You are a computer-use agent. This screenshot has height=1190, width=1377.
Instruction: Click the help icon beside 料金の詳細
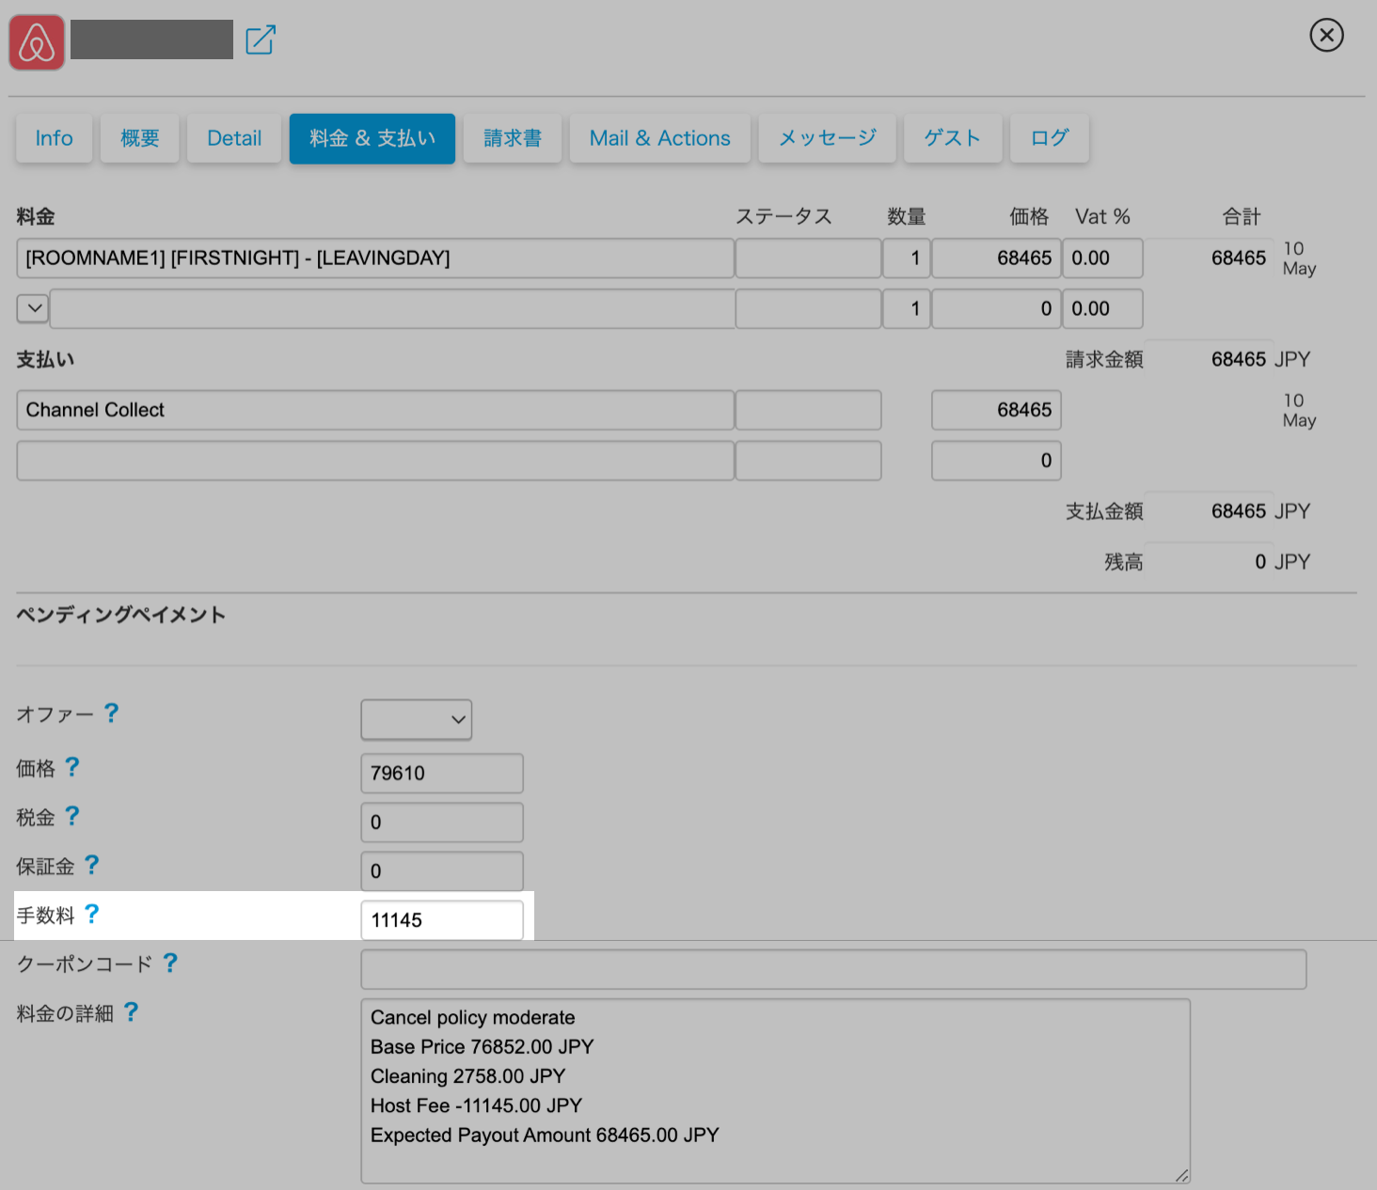point(131,1012)
